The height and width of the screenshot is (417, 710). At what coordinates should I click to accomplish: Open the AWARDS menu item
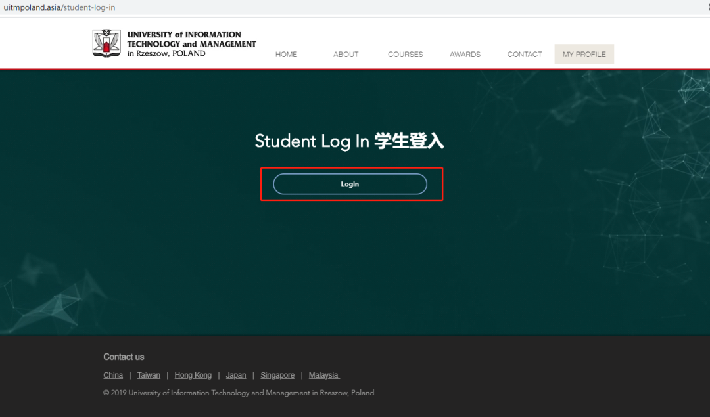[x=465, y=55]
